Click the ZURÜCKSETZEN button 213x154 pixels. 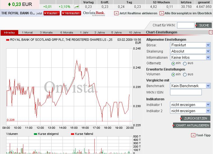[x=195, y=118]
